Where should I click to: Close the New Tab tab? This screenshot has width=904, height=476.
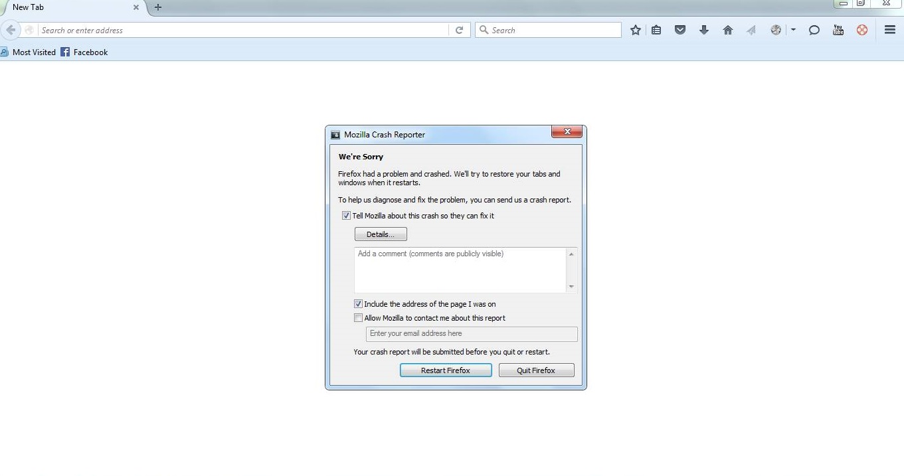click(136, 7)
